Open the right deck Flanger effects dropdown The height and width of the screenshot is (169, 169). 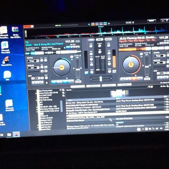pos(159,56)
